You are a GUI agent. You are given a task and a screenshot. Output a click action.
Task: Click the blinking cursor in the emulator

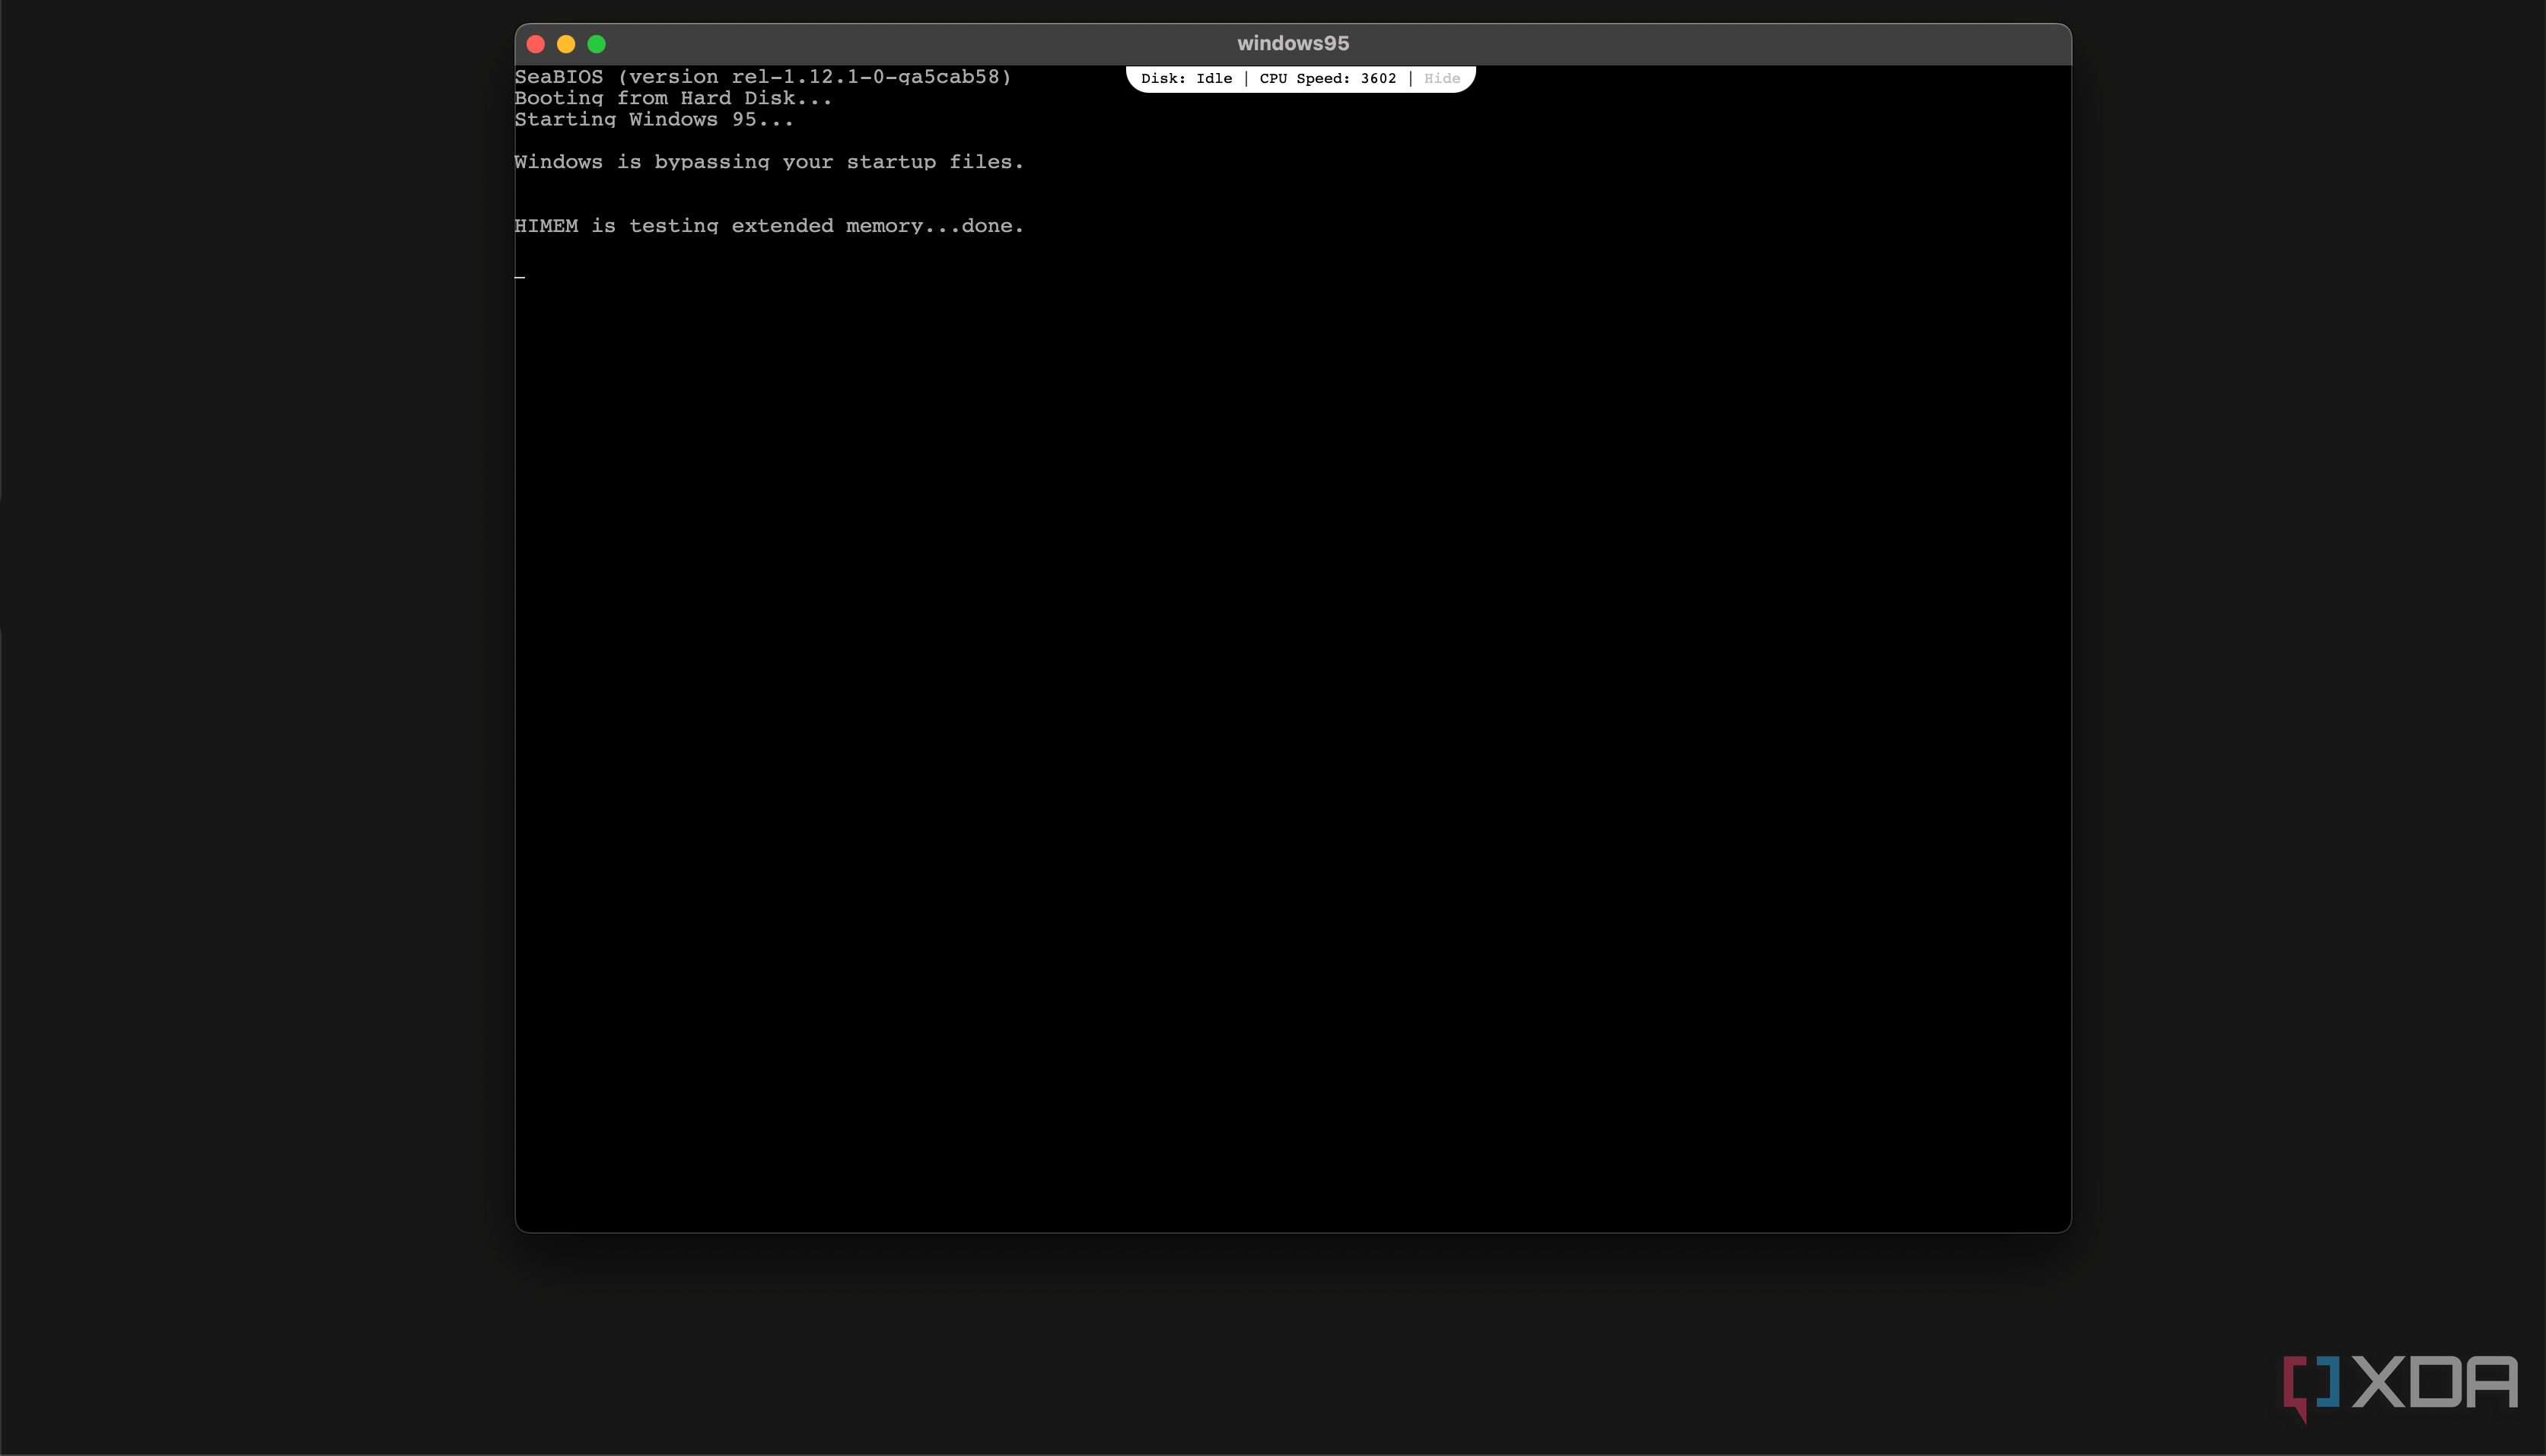(520, 277)
